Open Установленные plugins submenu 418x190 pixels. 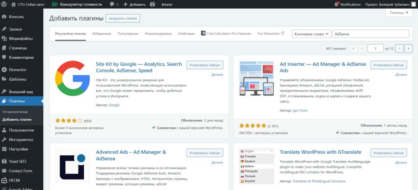coord(15,112)
